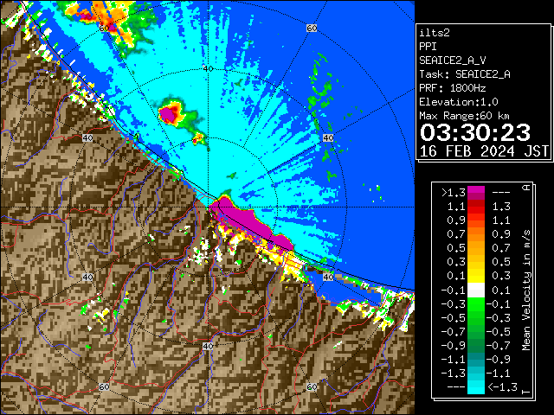Click the "A" letter atop the legend
Viewport: 554px width, 415px height.
point(526,188)
